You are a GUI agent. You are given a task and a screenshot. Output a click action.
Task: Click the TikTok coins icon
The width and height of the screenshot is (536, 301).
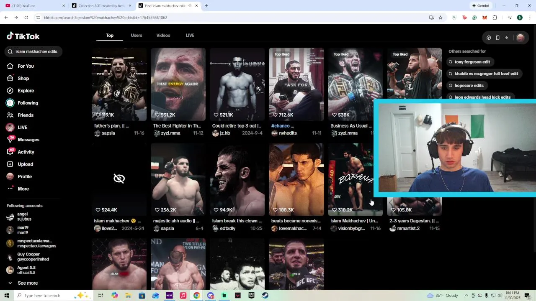pos(489,38)
